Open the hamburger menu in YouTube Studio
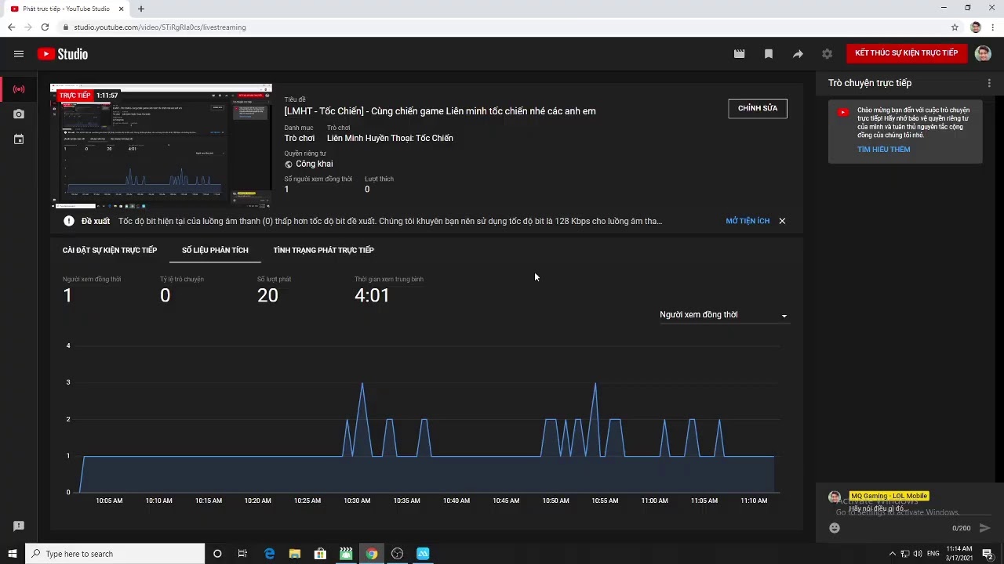1004x564 pixels. pos(19,54)
